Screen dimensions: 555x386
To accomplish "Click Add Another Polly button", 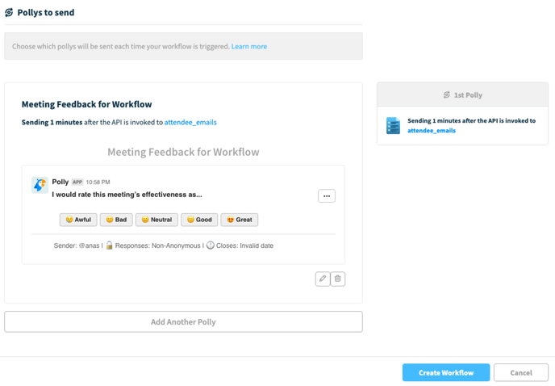I will pyautogui.click(x=183, y=322).
